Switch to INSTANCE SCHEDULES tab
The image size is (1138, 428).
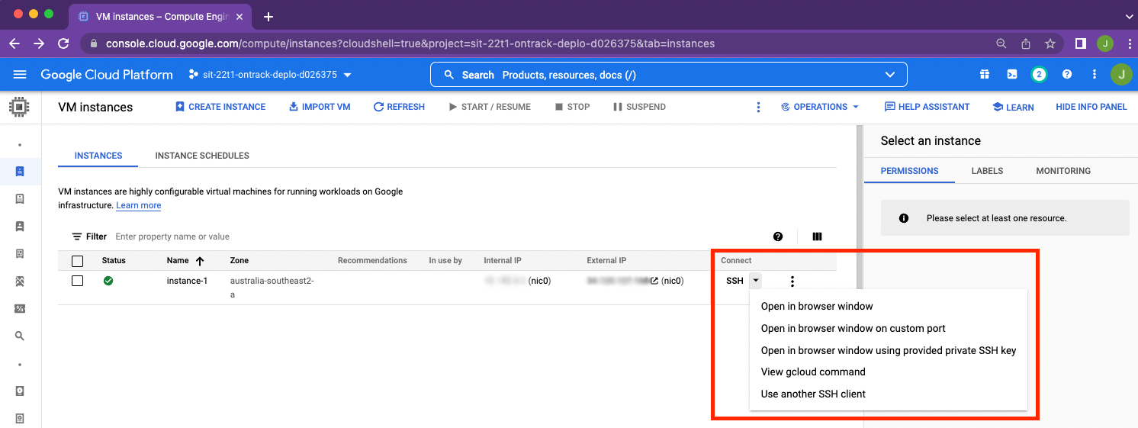click(202, 156)
